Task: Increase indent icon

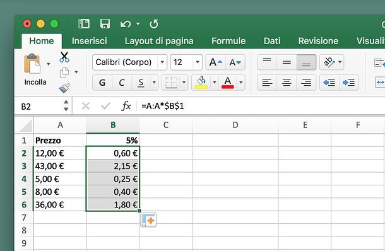Action: [x=349, y=83]
